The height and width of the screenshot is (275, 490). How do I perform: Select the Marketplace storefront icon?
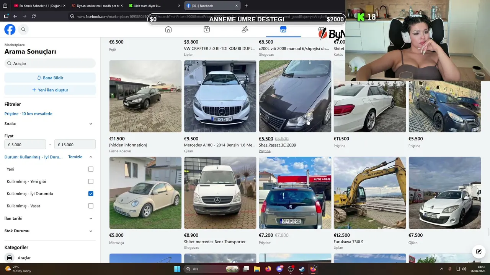283,29
